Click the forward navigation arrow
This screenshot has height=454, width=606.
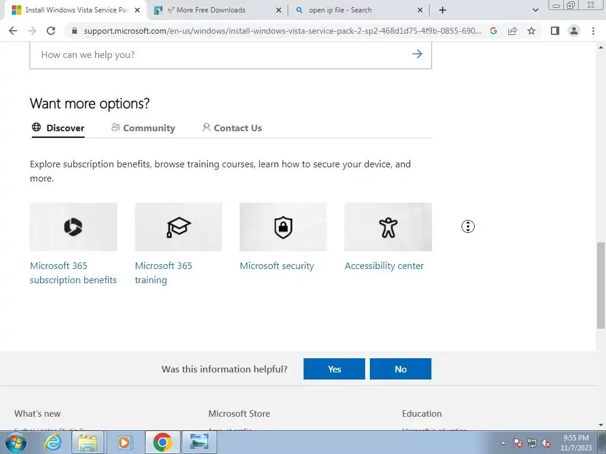click(32, 31)
